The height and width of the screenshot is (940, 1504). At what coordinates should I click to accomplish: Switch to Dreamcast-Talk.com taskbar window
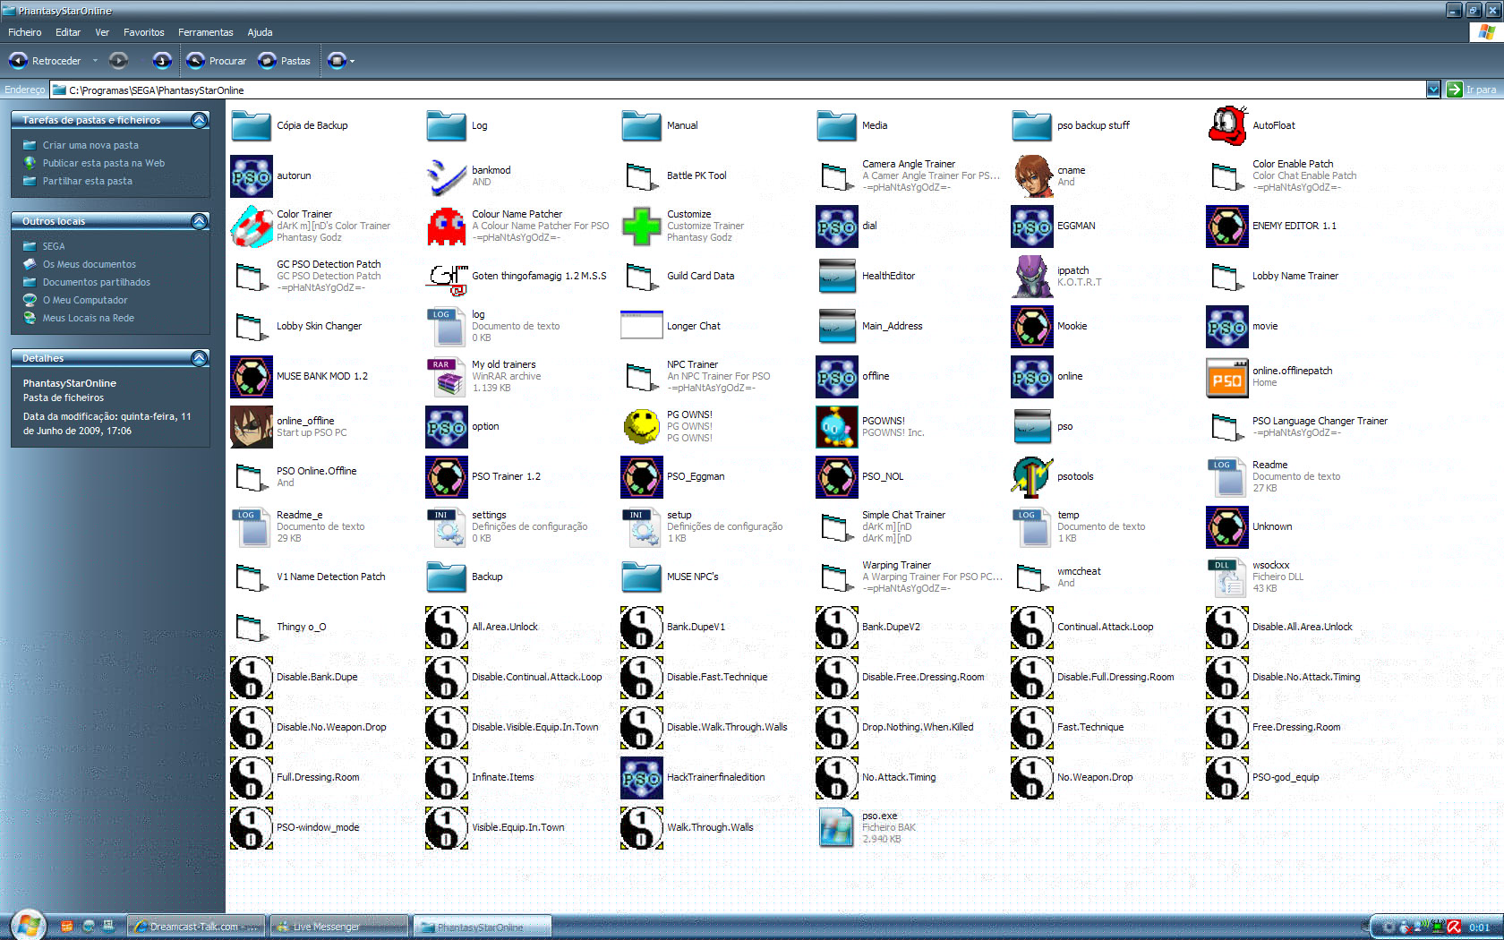click(196, 927)
